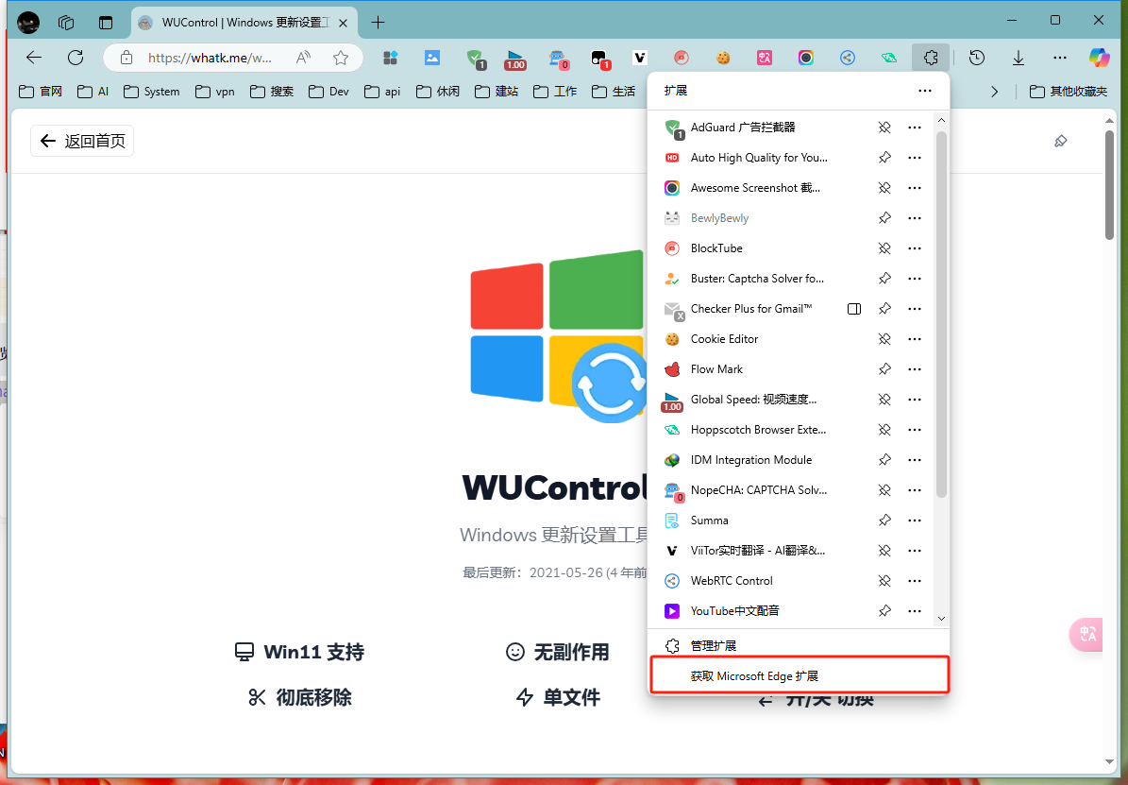Go back with the browser back arrow
1128x785 pixels.
(34, 58)
